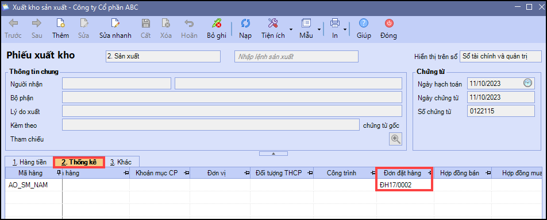Image resolution: width=547 pixels, height=220 pixels.
Task: Close form with Đóng icon
Action: tap(388, 23)
